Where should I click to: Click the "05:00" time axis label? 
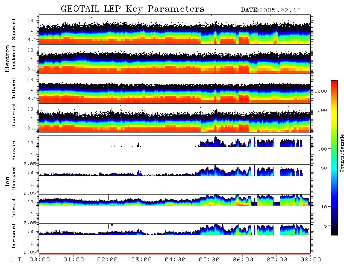(x=209, y=260)
